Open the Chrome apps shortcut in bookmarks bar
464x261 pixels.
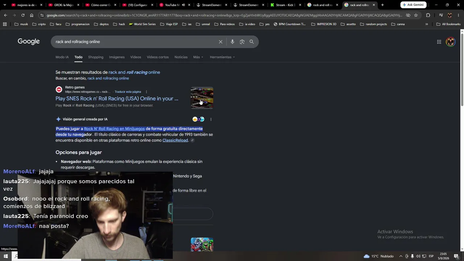point(5,24)
